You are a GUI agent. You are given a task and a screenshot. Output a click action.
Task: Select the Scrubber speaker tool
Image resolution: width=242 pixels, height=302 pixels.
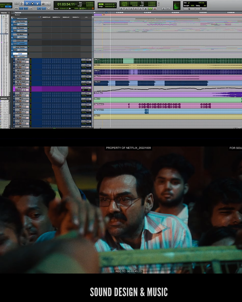tap(43, 4)
